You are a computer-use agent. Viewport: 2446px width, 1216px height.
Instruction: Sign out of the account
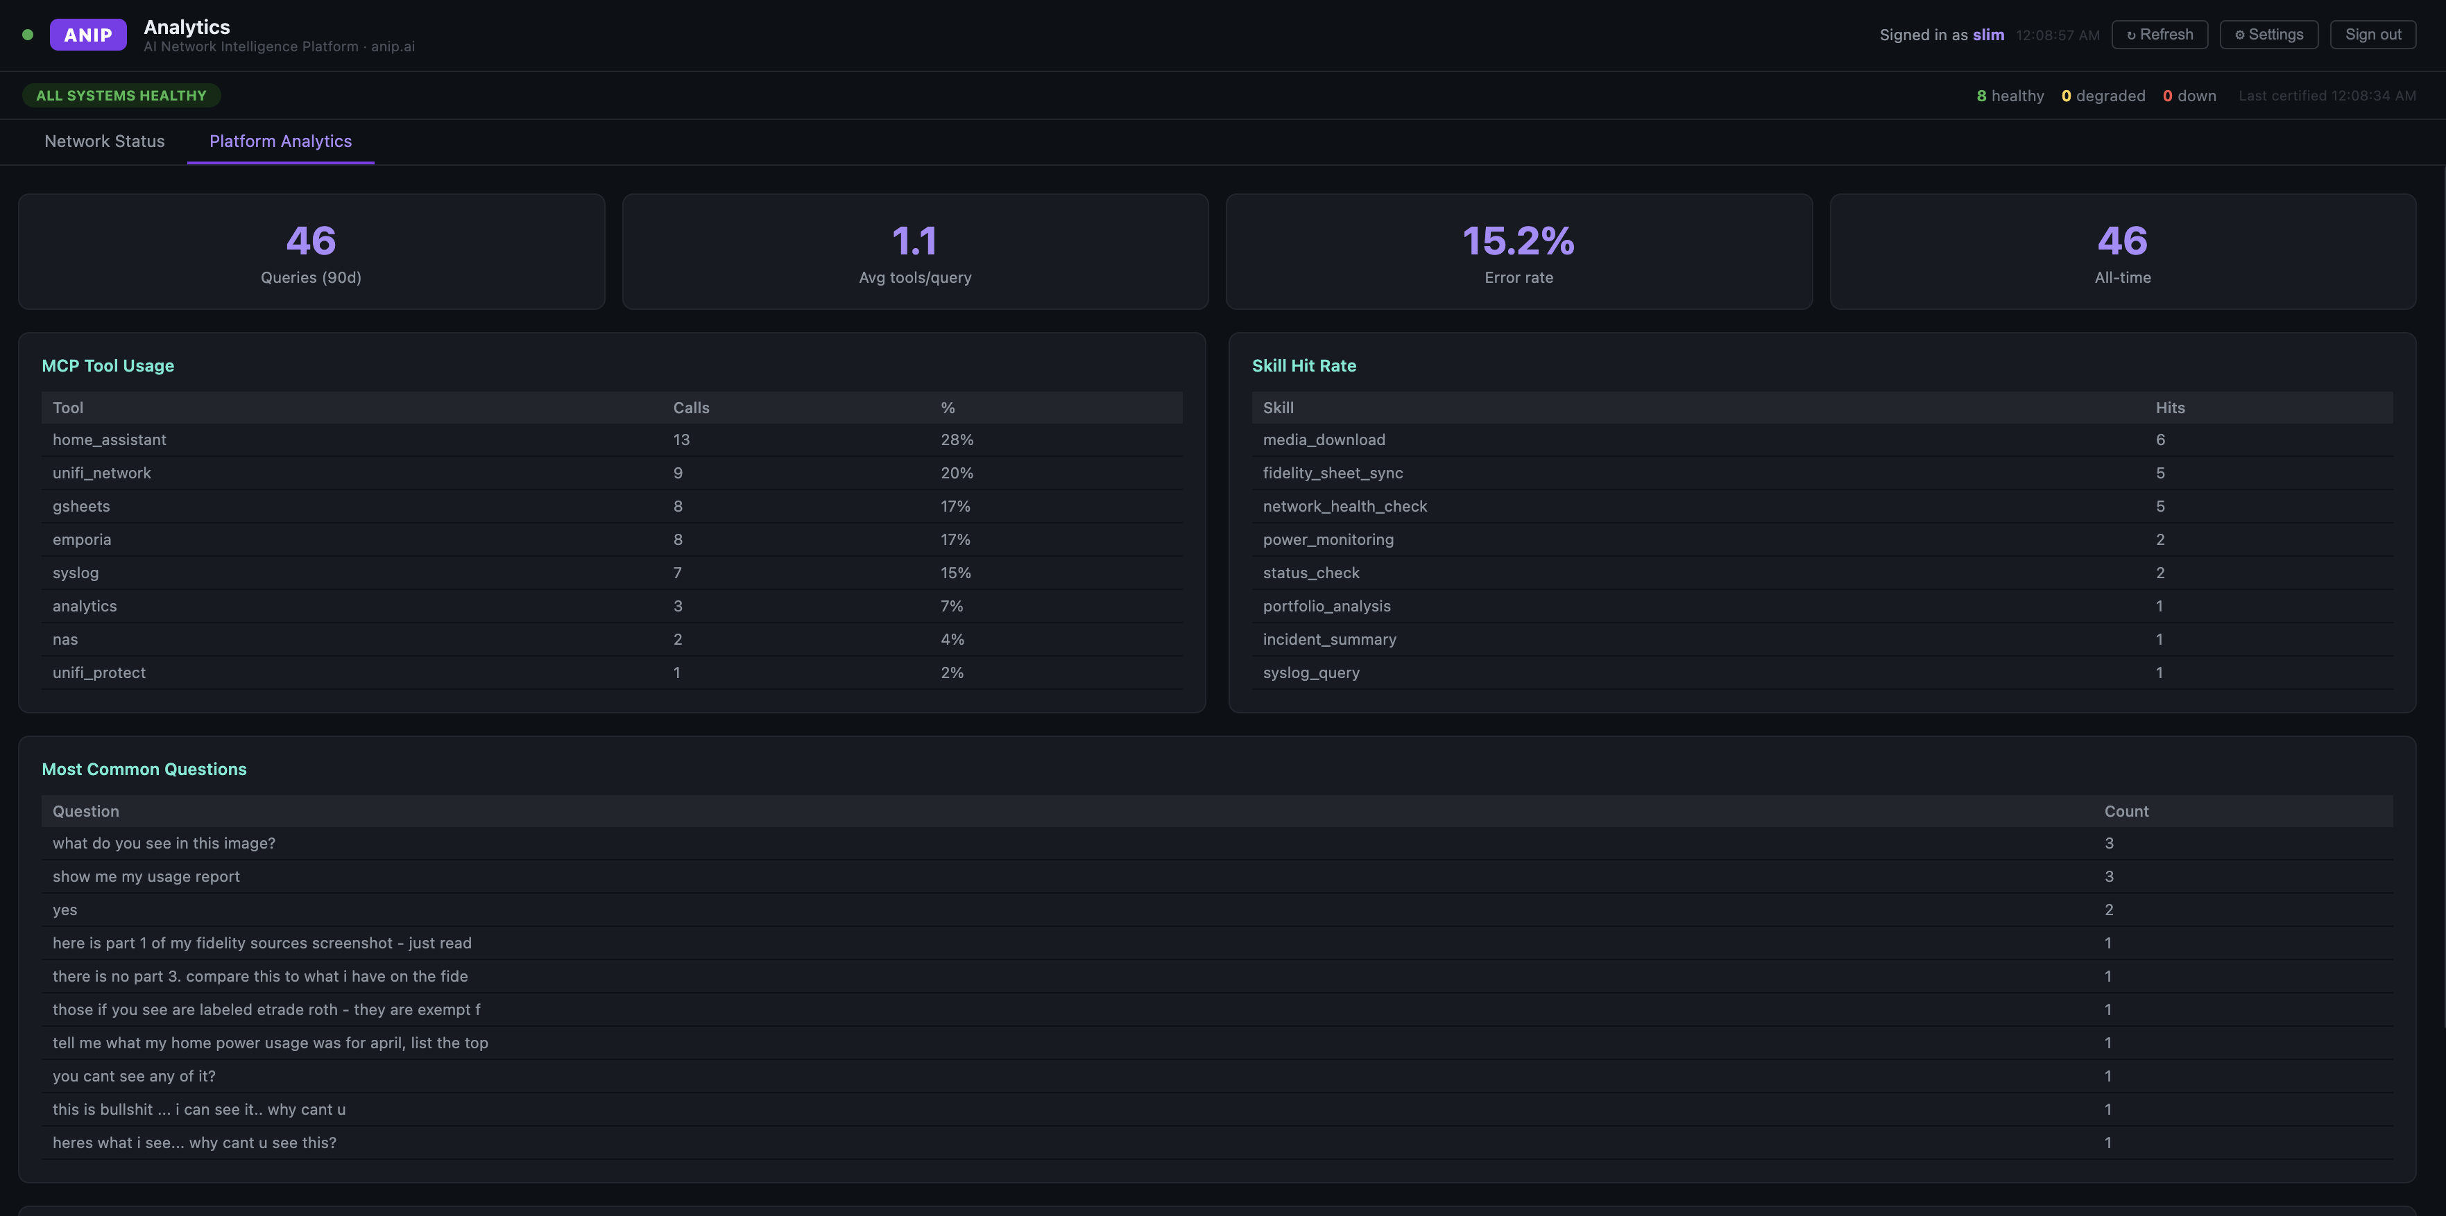[x=2373, y=34]
